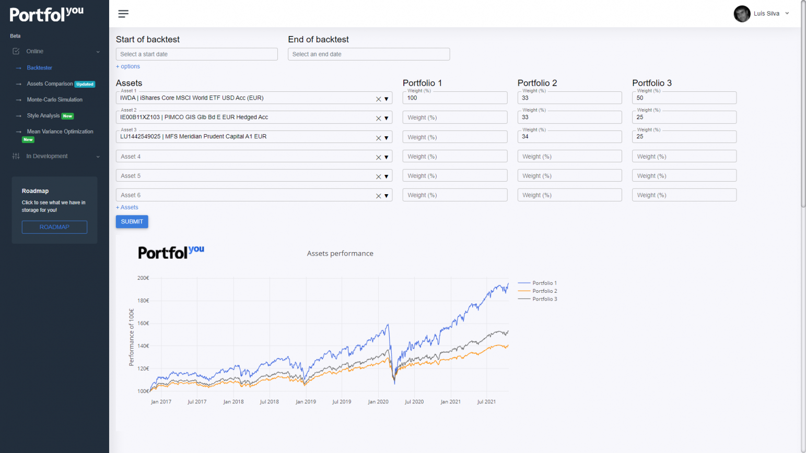Click the ROADMAP button
Screen dimensions: 806x453
[54, 227]
